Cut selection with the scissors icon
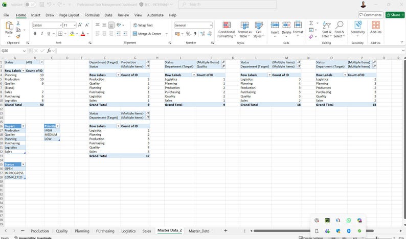Image resolution: width=406 pixels, height=239 pixels. click(18, 23)
